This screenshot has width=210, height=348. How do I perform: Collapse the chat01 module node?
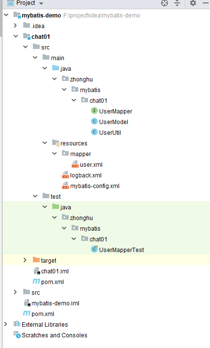[16, 36]
